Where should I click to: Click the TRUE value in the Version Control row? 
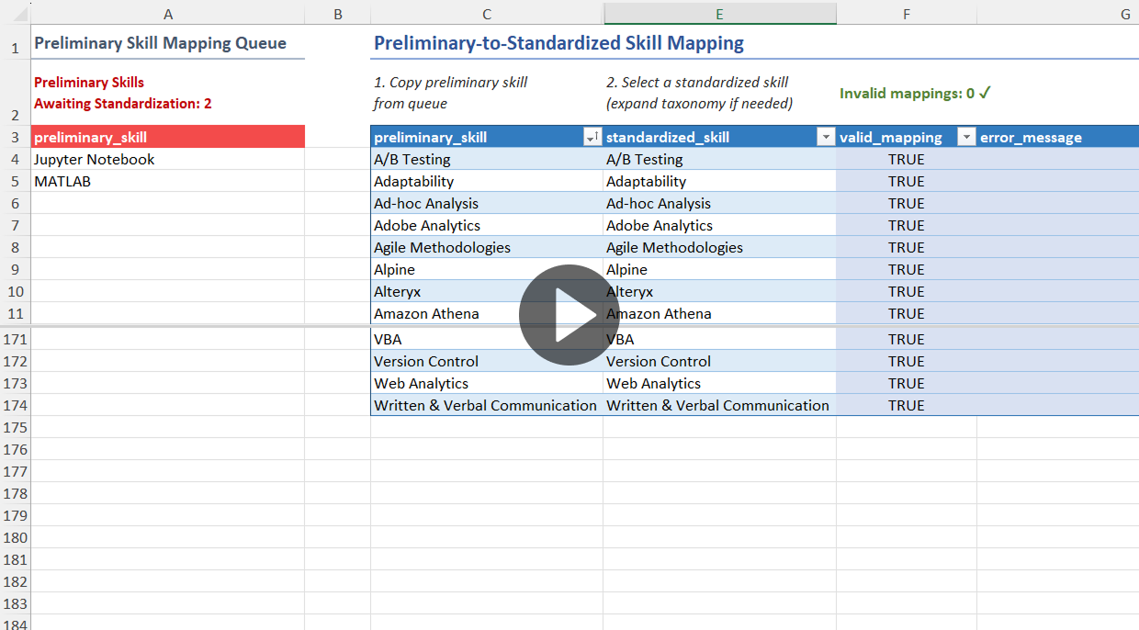coord(907,362)
